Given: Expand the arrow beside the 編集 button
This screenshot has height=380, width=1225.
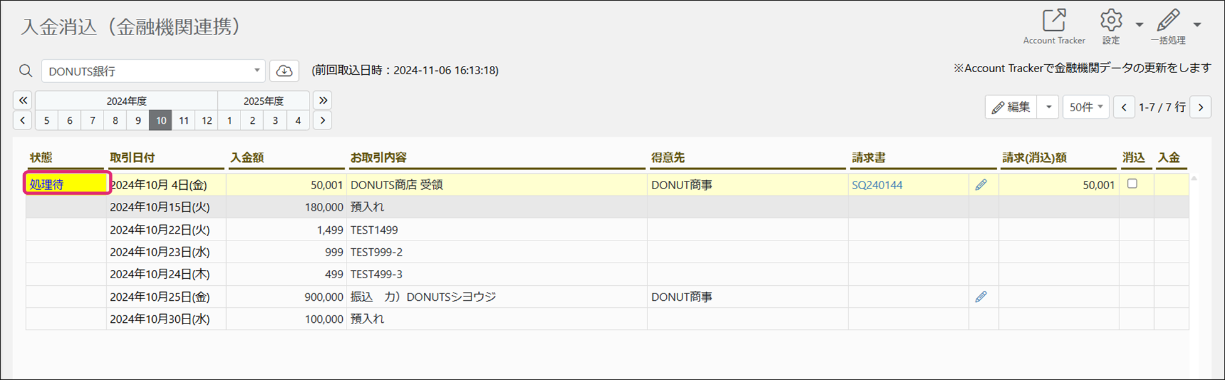Looking at the screenshot, I should 1048,107.
